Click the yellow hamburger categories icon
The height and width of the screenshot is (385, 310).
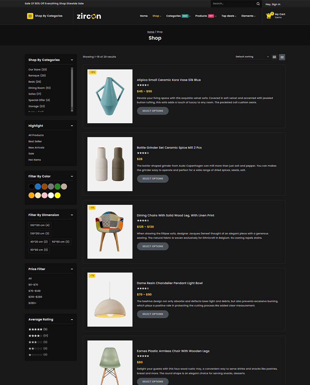click(30, 16)
